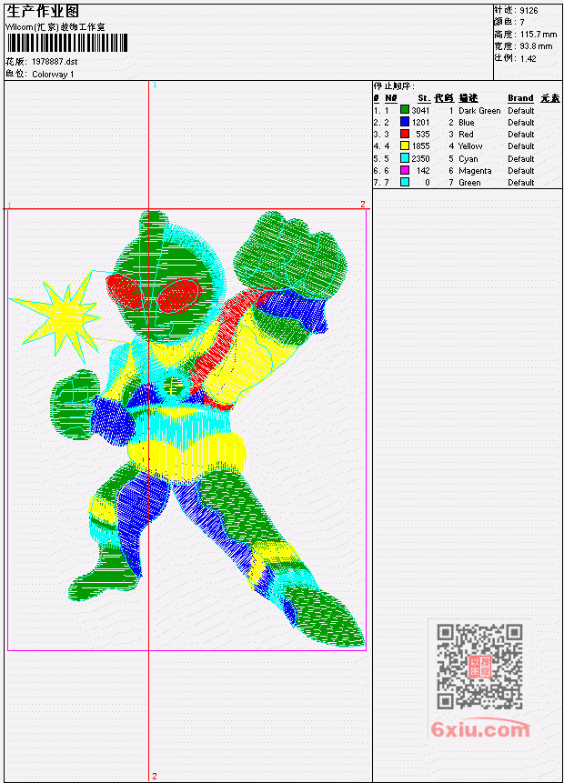Click the Dark Green description text
The image size is (564, 783).
pyautogui.click(x=479, y=110)
